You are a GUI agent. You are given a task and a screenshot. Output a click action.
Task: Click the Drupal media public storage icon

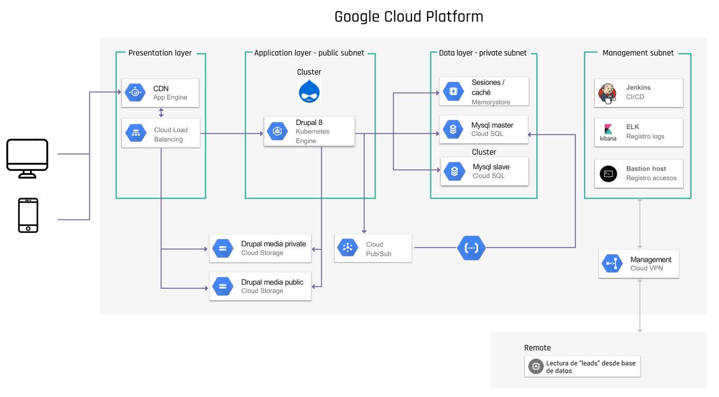[x=223, y=286]
